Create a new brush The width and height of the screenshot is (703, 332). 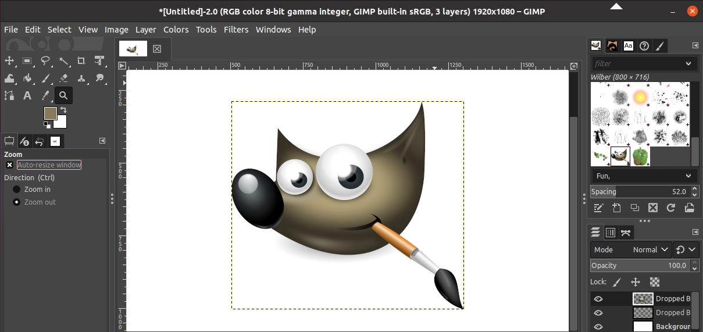click(x=616, y=208)
